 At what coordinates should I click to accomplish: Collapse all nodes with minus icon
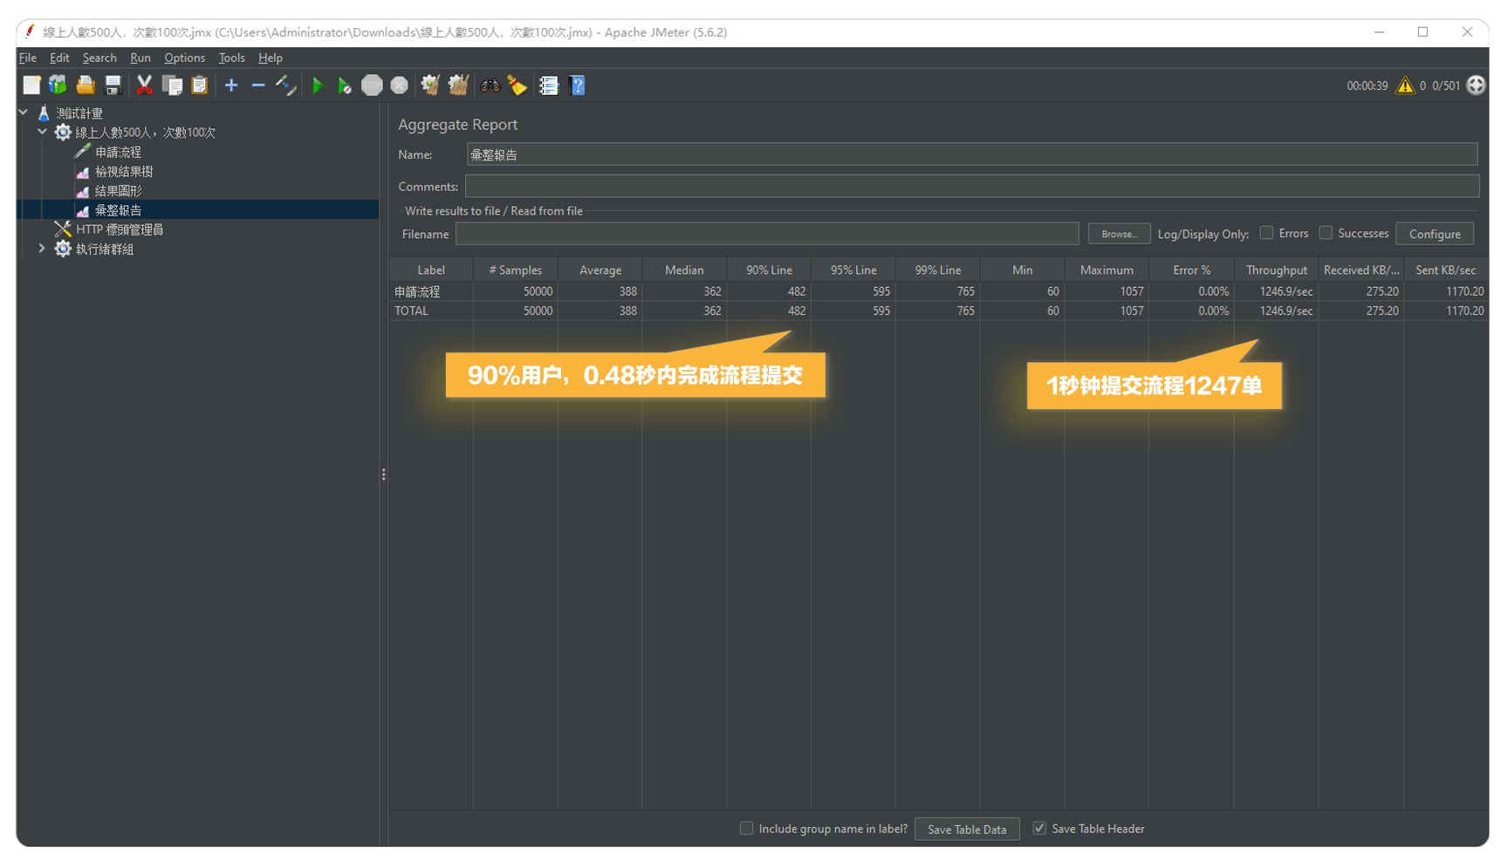tap(258, 85)
